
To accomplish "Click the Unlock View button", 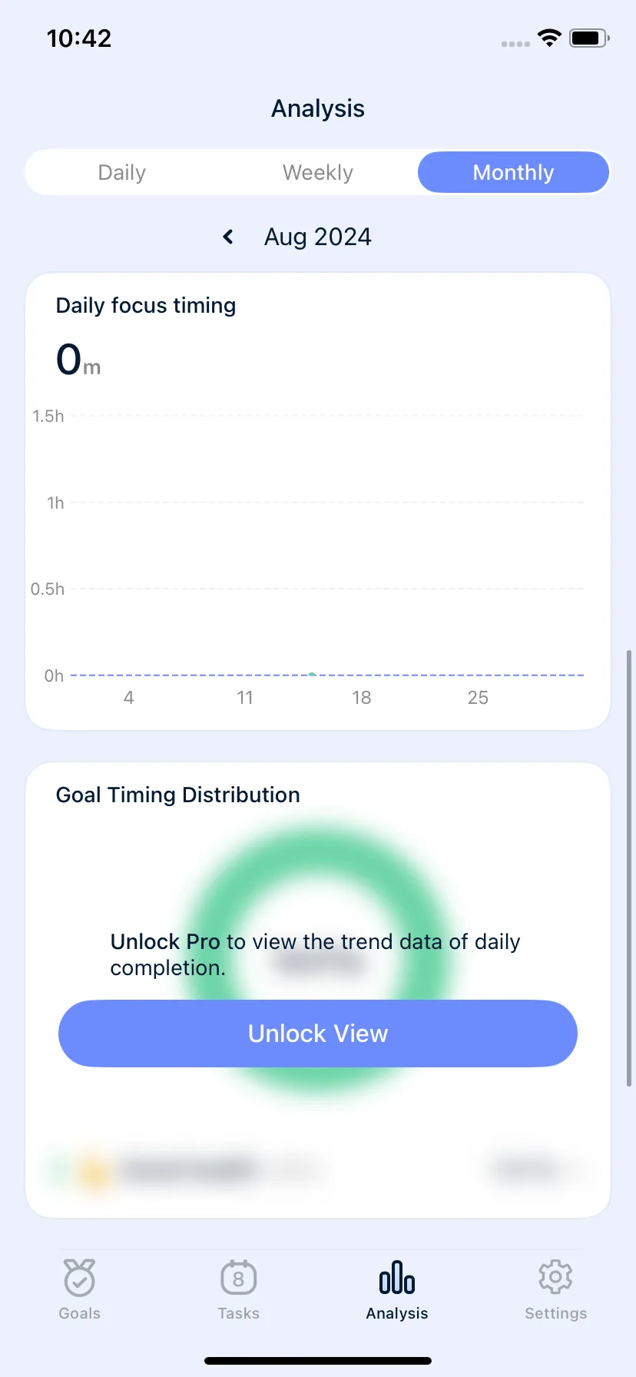I will click(318, 1034).
